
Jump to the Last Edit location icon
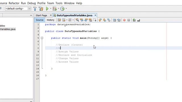[x=59, y=20]
